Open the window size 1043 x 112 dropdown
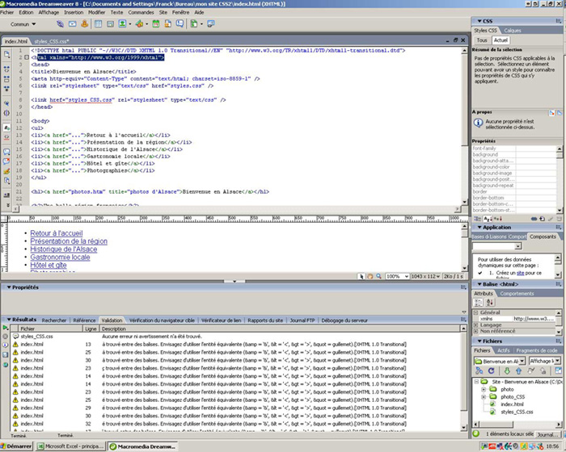 click(426, 276)
